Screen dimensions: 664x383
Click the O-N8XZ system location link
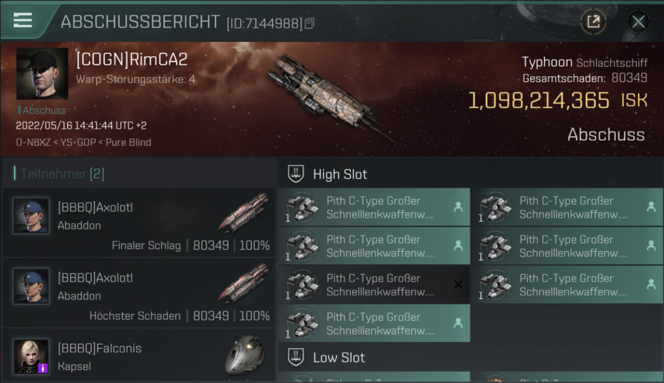(34, 142)
